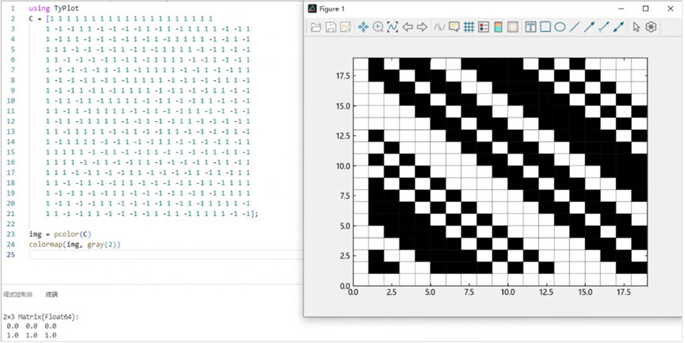Enable the data tip annotation tool
The width and height of the screenshot is (685, 343).
pos(454,27)
